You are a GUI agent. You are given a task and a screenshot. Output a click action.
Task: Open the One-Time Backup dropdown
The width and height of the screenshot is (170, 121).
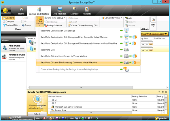(55, 18)
